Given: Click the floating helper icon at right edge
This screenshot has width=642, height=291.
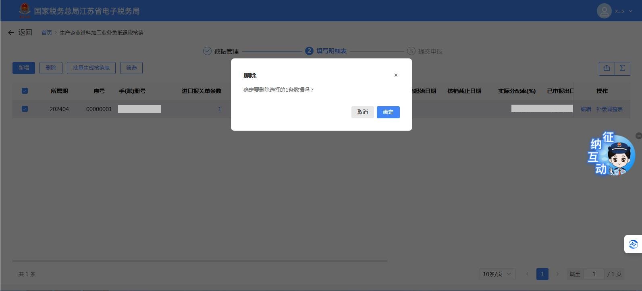Looking at the screenshot, I should click(x=633, y=244).
